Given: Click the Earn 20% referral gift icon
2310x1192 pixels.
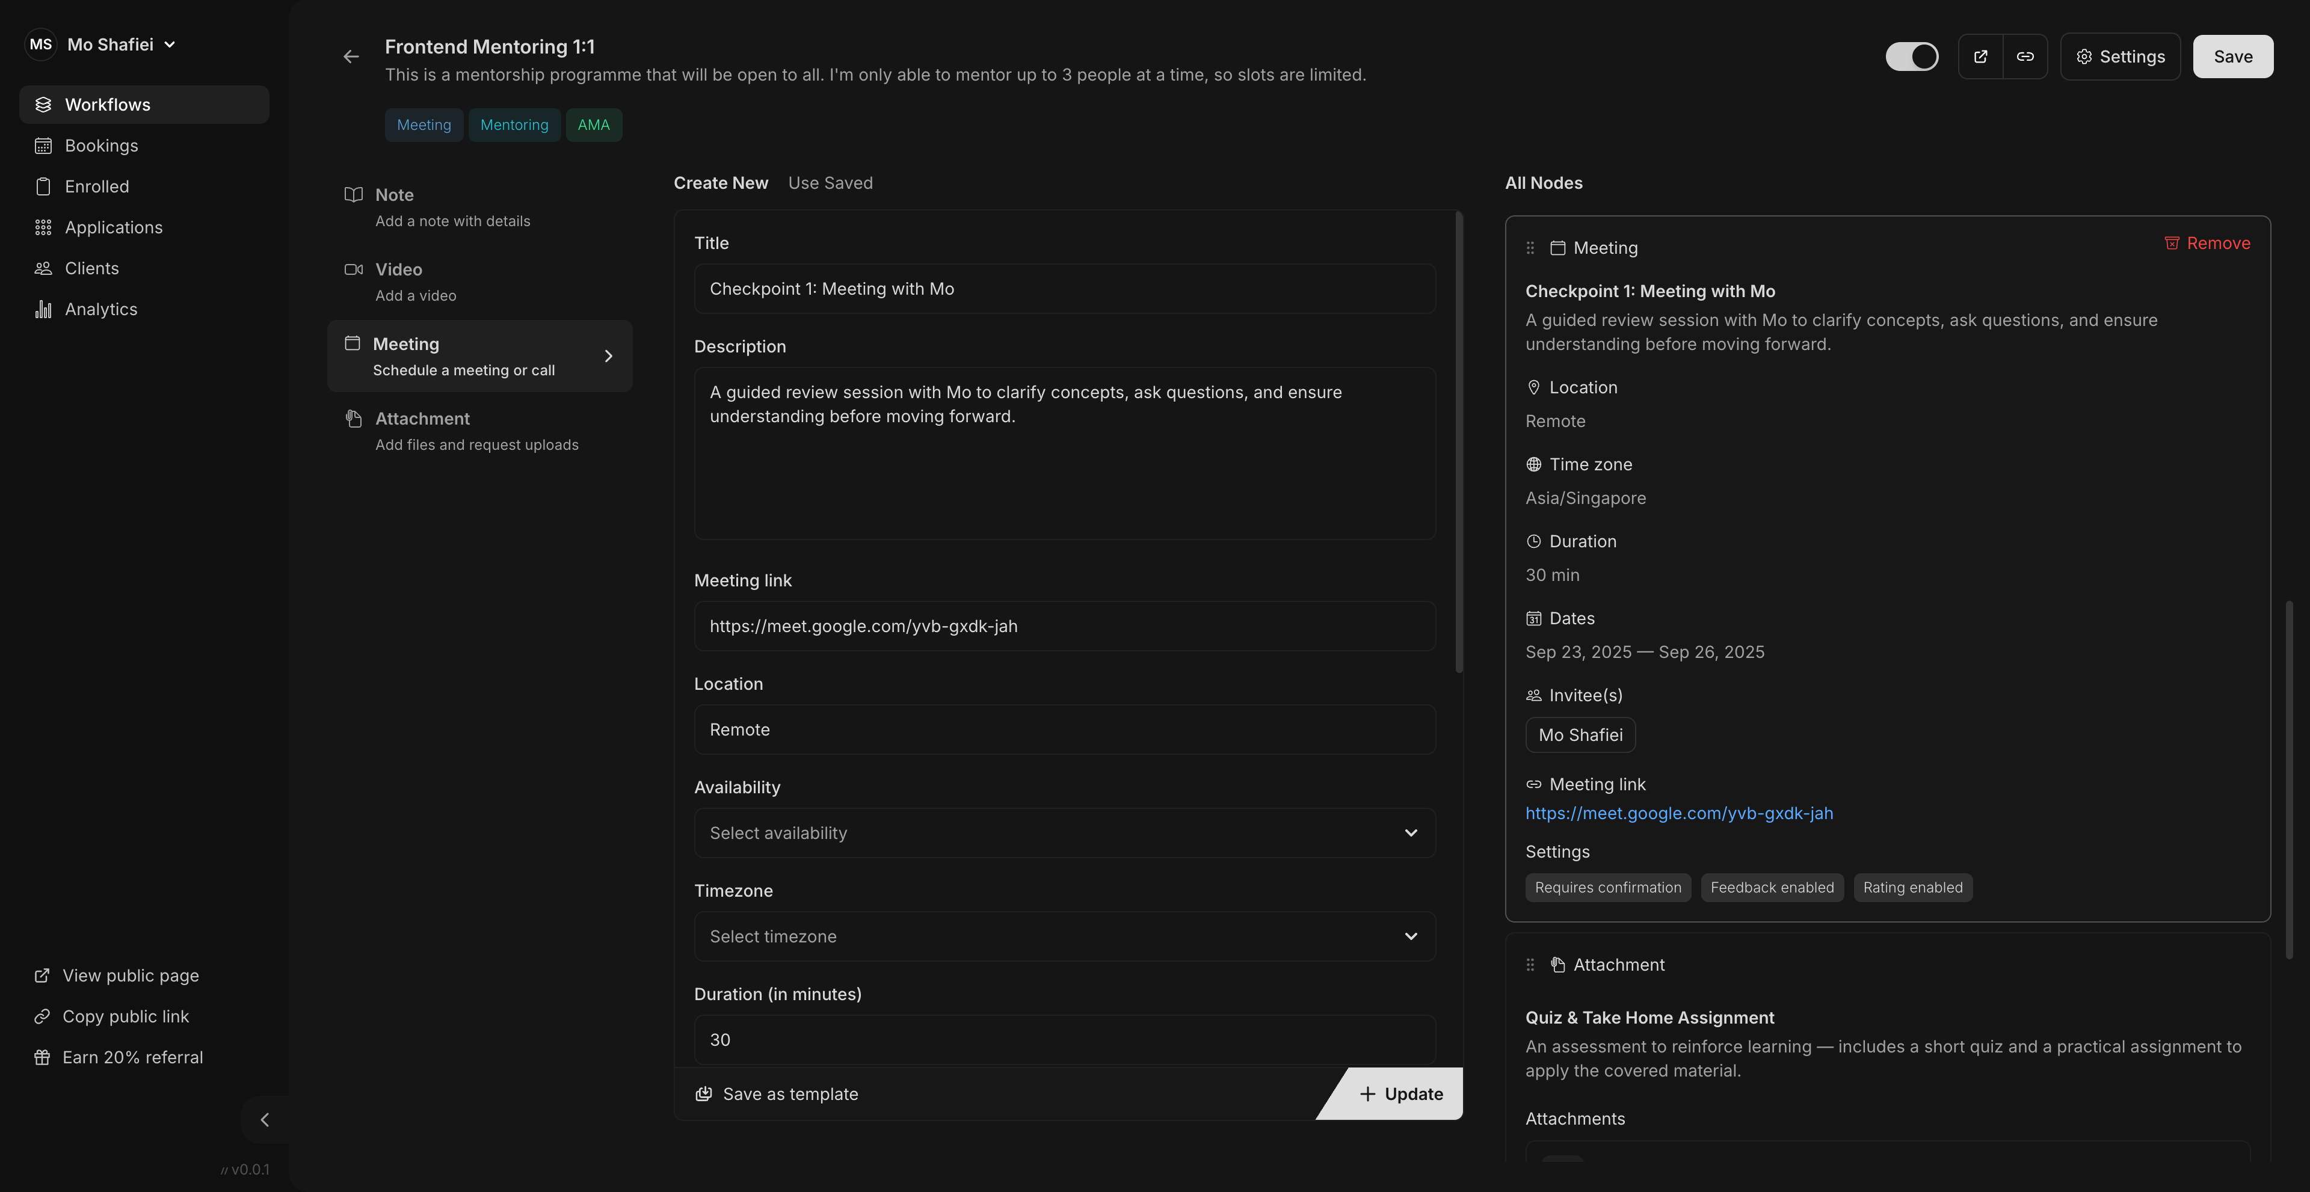Looking at the screenshot, I should pyautogui.click(x=42, y=1057).
